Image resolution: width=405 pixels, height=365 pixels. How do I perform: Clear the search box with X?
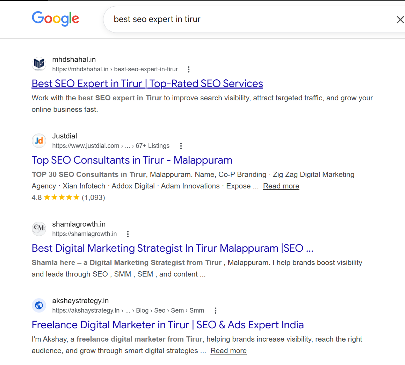pyautogui.click(x=400, y=20)
